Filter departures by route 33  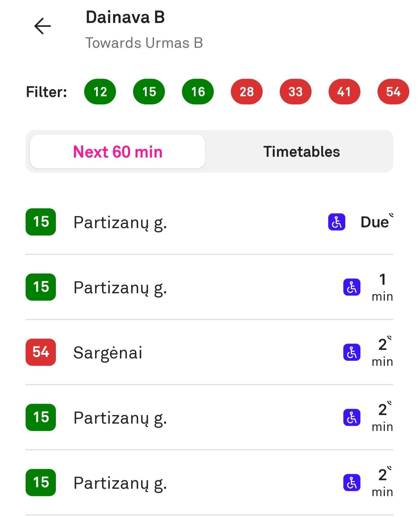[296, 92]
